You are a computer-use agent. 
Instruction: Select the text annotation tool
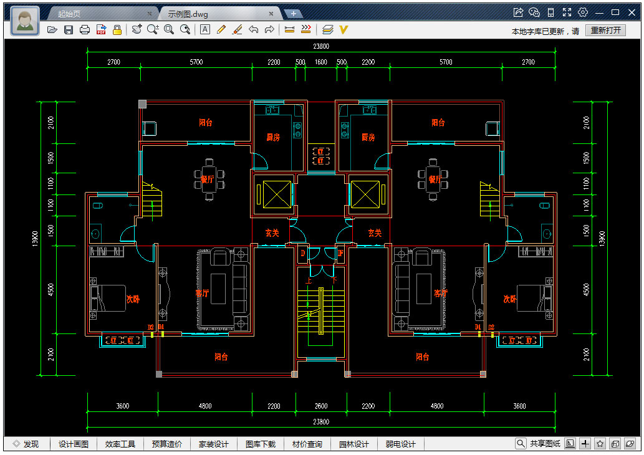(x=205, y=29)
